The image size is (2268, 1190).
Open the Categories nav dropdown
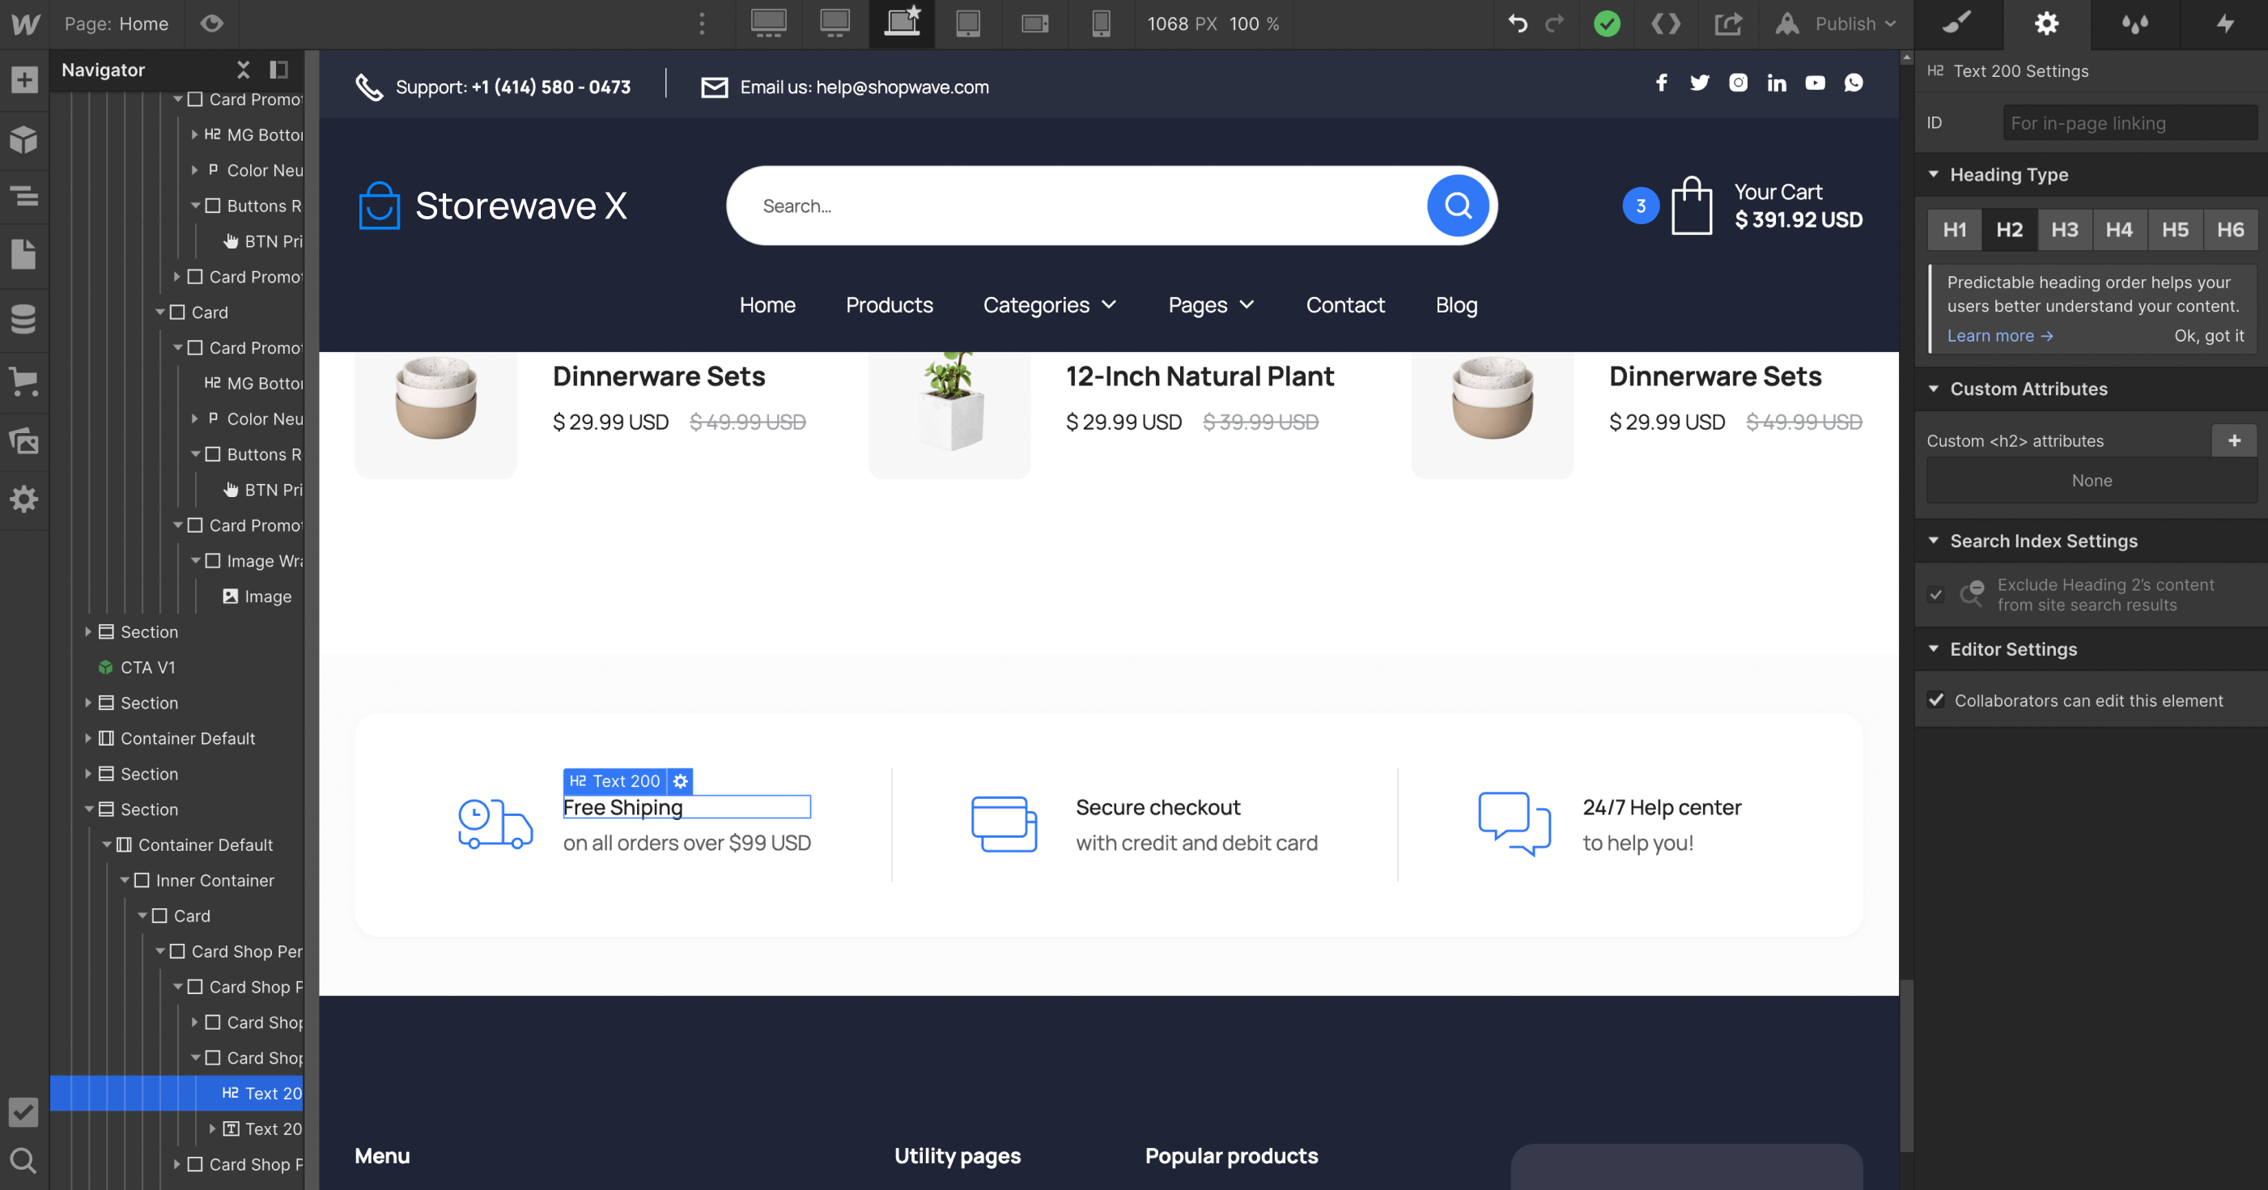(x=1050, y=304)
